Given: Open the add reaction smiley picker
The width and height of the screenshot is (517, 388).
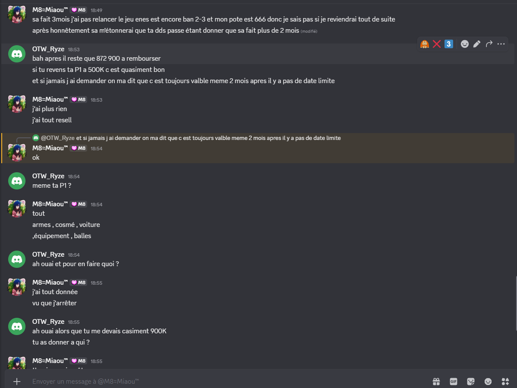Looking at the screenshot, I should click(465, 44).
